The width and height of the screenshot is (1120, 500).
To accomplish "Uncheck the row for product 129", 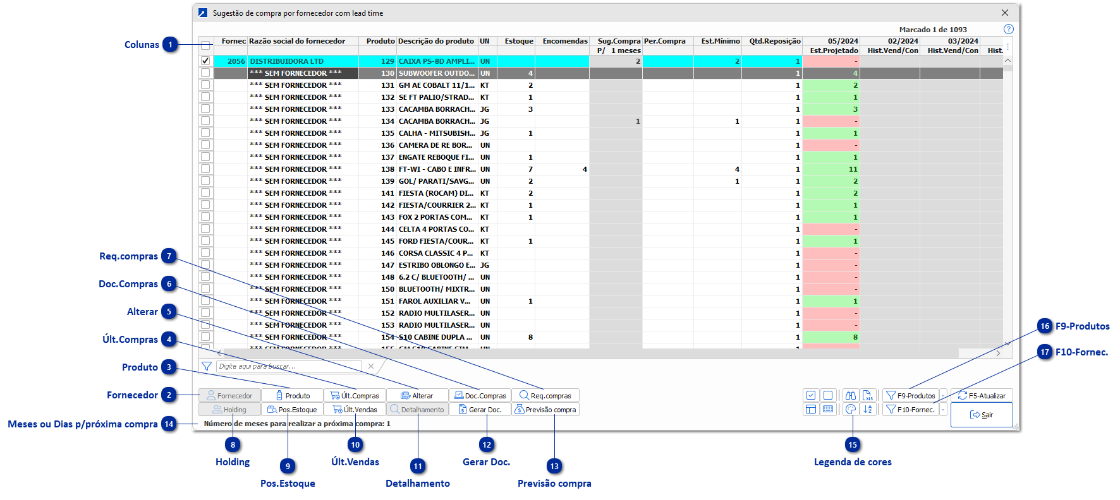I will [205, 61].
